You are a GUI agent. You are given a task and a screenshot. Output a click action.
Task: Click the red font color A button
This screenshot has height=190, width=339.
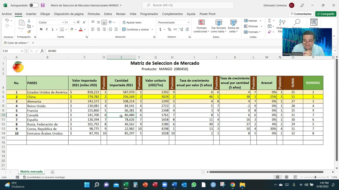click(x=81, y=29)
